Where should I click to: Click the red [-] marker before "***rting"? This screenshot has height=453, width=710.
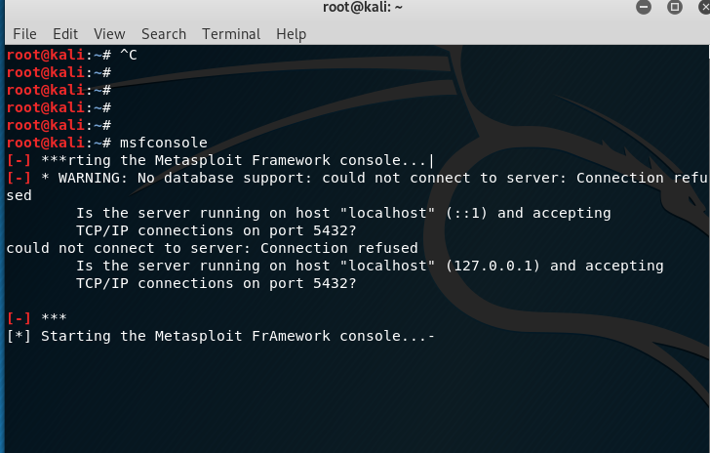click(x=19, y=160)
